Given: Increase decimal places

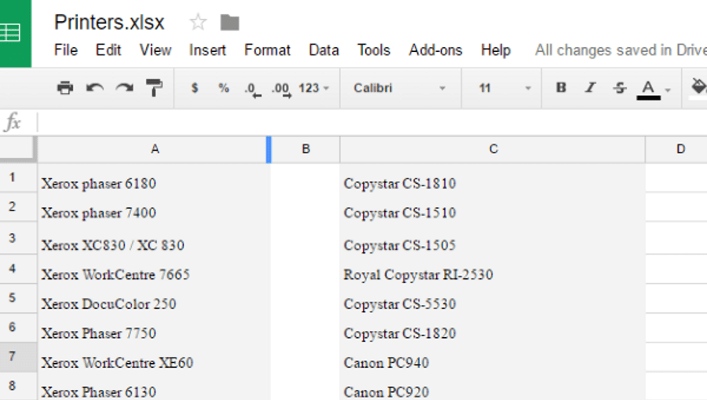Looking at the screenshot, I should tap(281, 90).
